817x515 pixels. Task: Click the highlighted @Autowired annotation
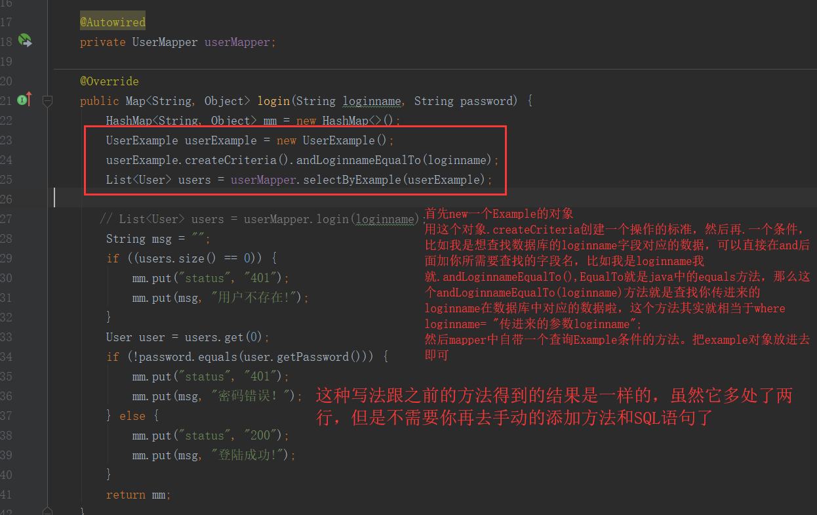(x=112, y=21)
